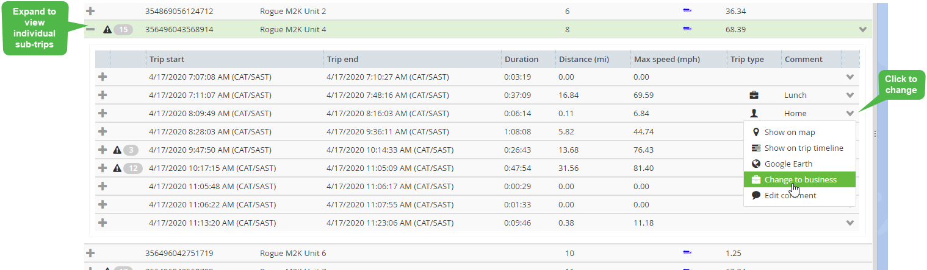Click trip end 4/17/2020 11:23:06 AM
Viewport: 927px width, 270px height.
coord(390,223)
